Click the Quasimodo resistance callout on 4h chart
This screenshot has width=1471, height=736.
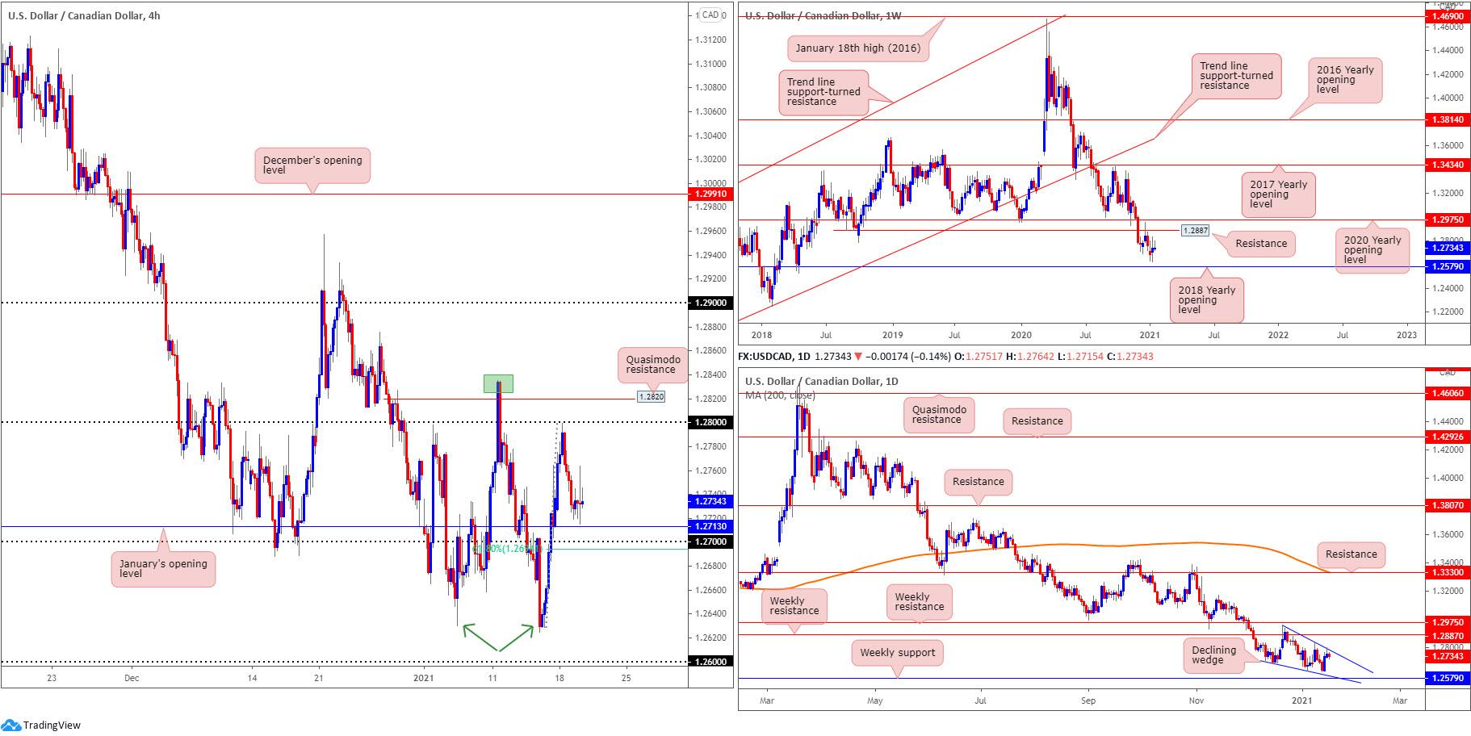(x=653, y=365)
